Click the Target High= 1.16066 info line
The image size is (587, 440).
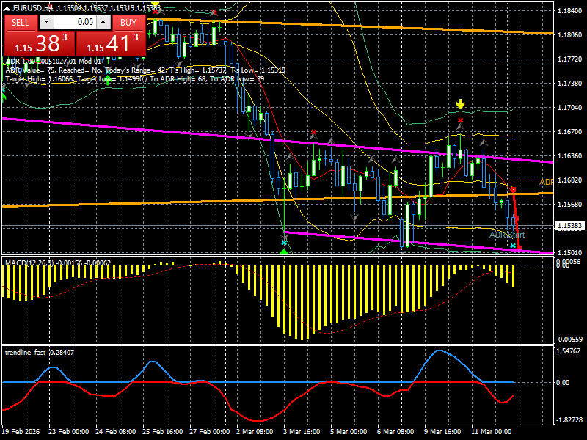coord(135,79)
